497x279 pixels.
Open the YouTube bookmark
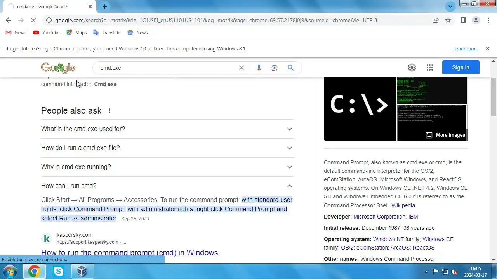[x=46, y=33]
